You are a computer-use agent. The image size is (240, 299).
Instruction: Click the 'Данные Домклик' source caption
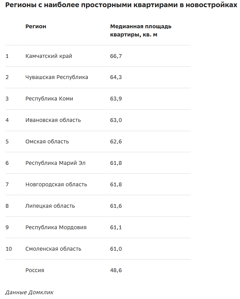29,292
